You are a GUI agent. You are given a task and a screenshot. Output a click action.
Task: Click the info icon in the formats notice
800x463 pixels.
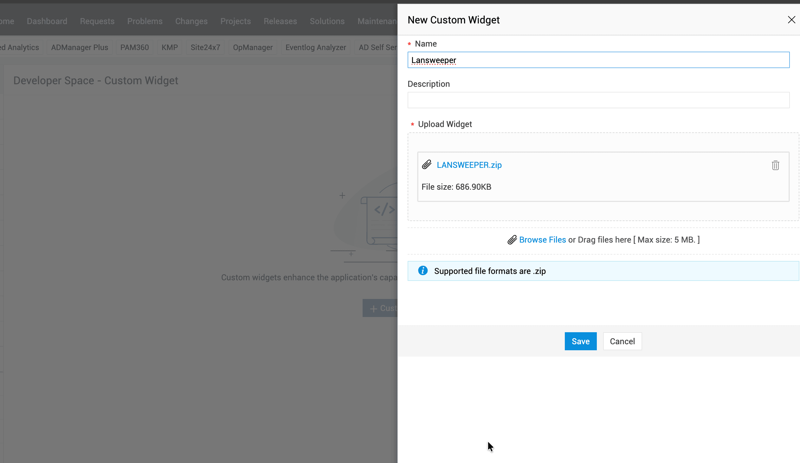point(423,270)
